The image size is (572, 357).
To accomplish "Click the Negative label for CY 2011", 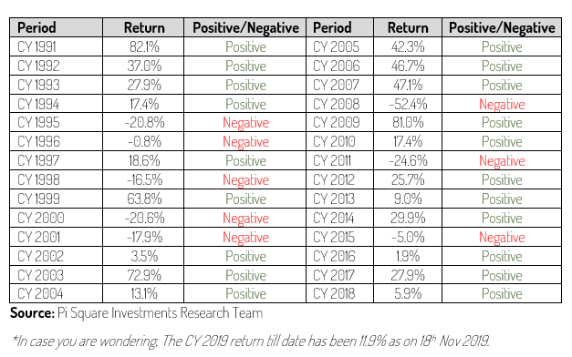I will coord(502,161).
